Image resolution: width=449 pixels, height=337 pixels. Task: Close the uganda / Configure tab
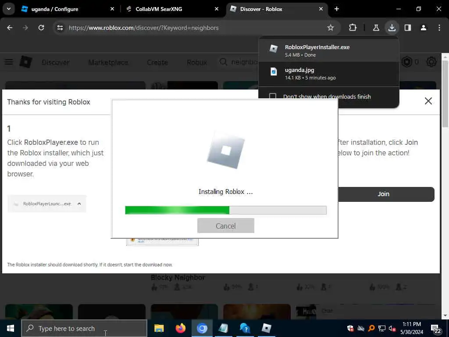pyautogui.click(x=112, y=9)
